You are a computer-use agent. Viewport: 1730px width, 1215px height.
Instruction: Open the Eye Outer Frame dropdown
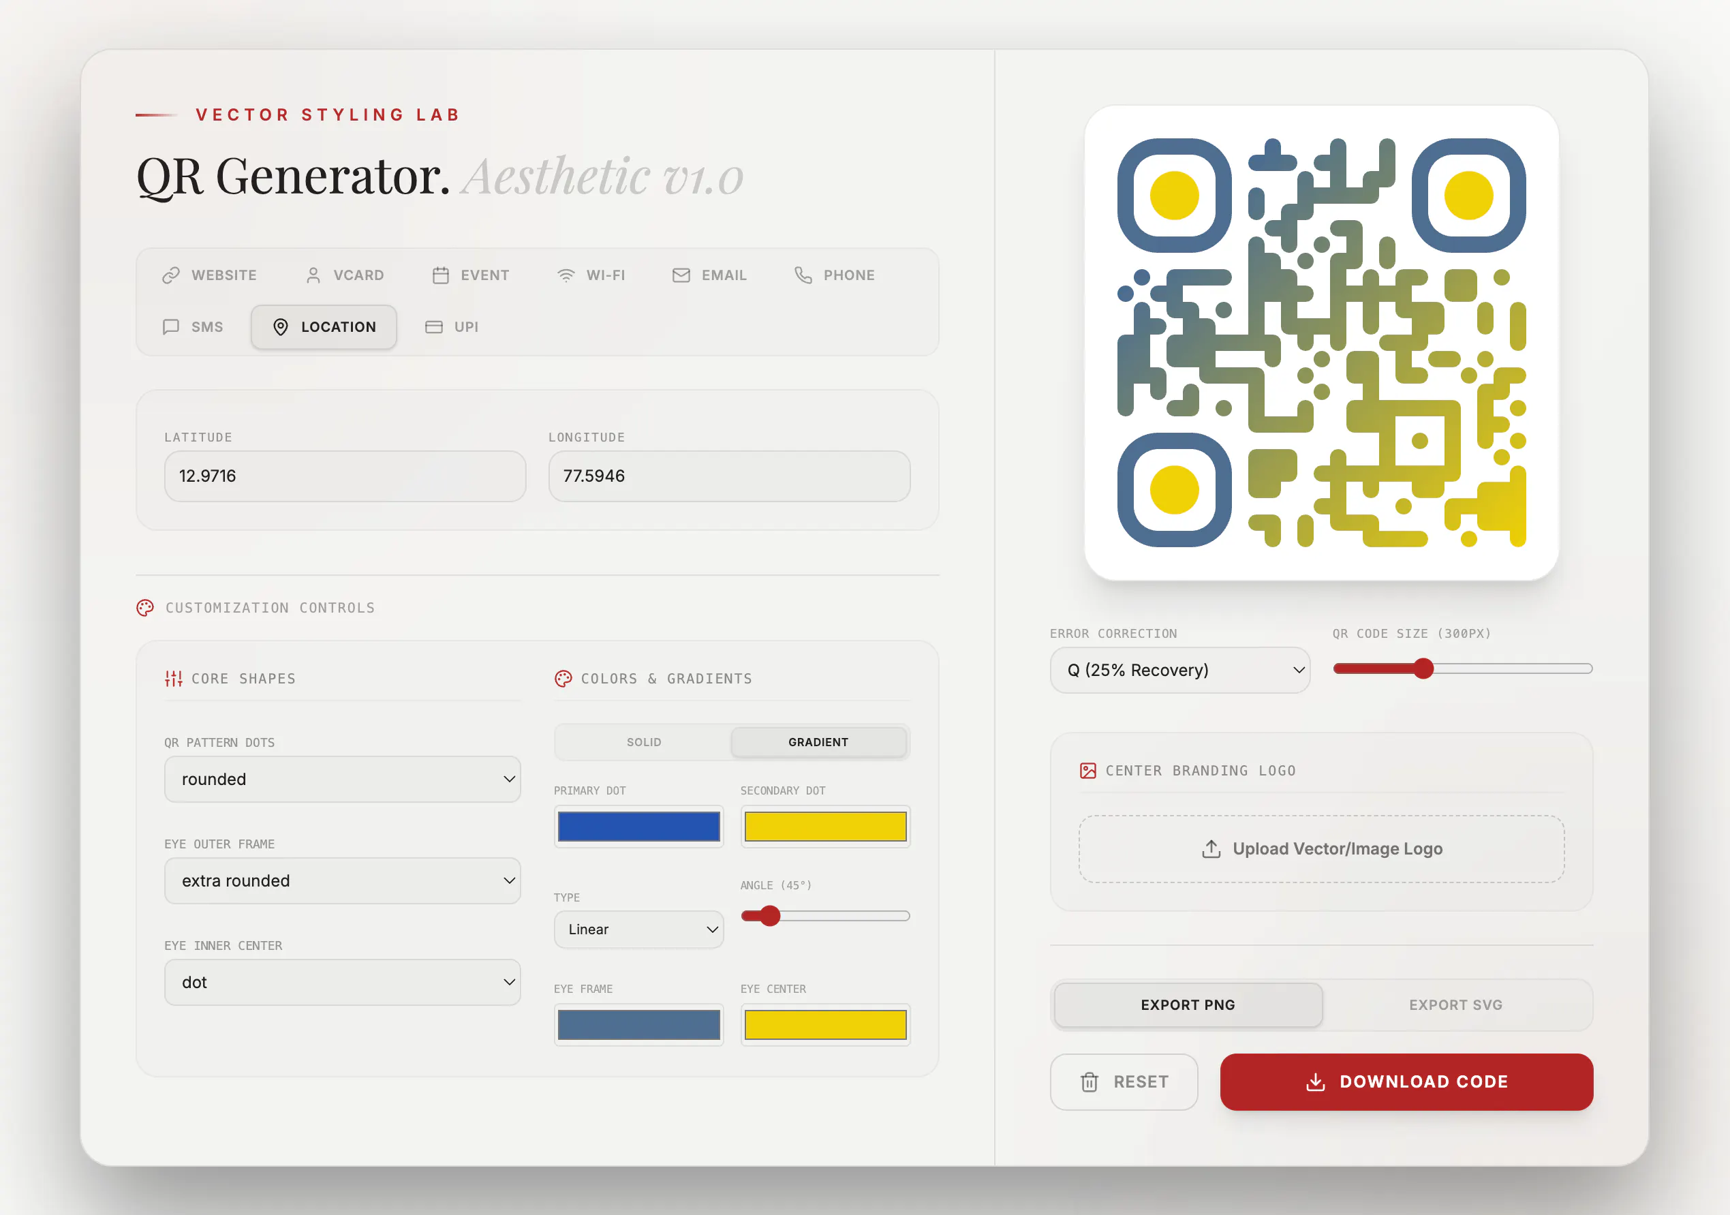(343, 880)
